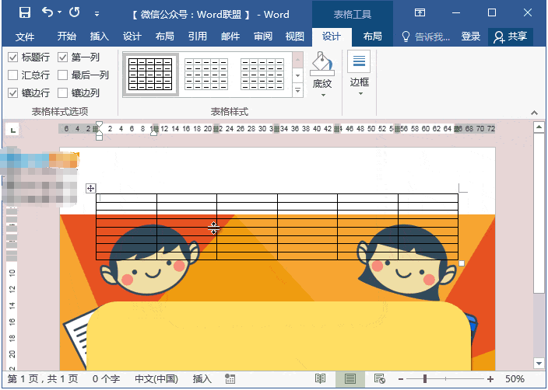Select Web Layout view icon in status bar
The height and width of the screenshot is (390, 548).
tap(379, 378)
